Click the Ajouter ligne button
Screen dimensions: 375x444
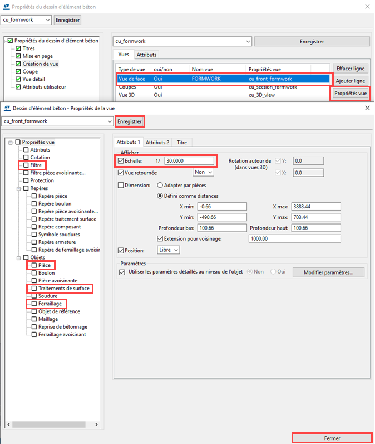pos(351,81)
